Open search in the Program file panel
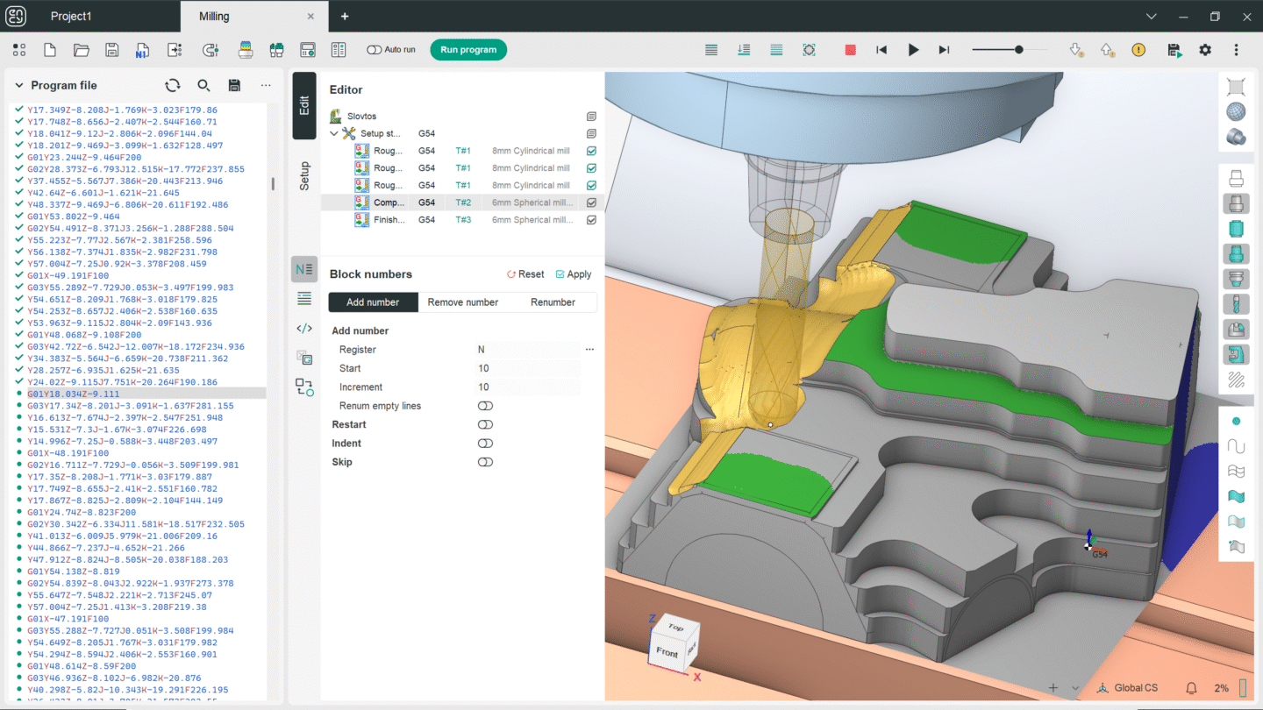 (x=203, y=85)
